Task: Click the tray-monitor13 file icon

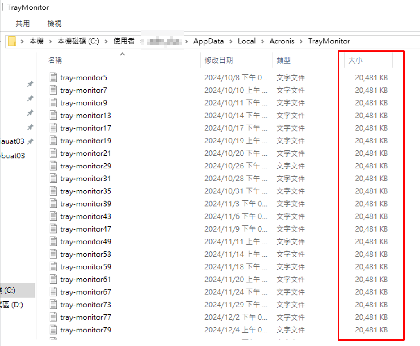Action: tap(53, 115)
